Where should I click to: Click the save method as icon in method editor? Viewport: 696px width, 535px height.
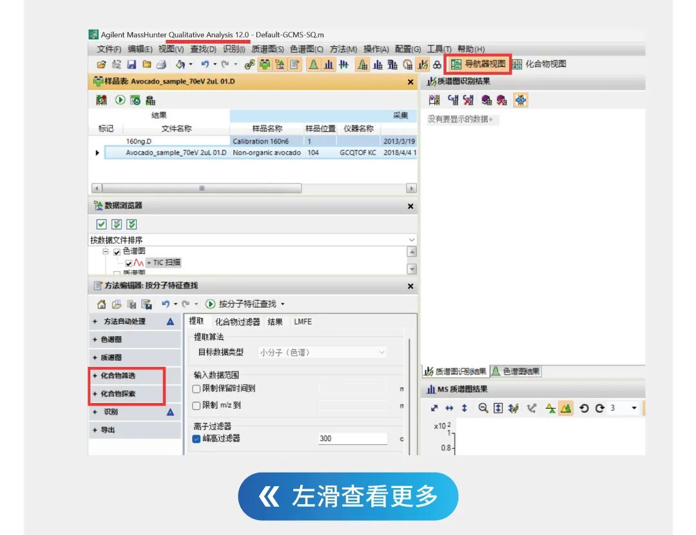[146, 305]
